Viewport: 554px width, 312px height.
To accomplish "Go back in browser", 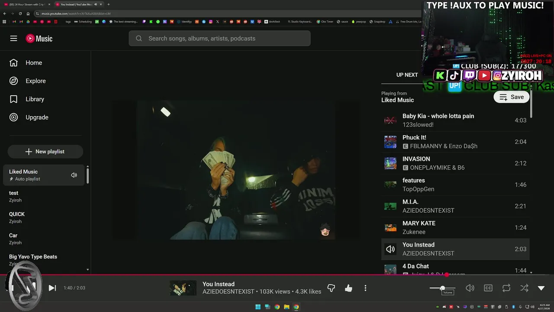I will (x=5, y=13).
